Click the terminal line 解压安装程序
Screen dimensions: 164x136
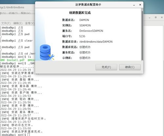tap(17, 67)
